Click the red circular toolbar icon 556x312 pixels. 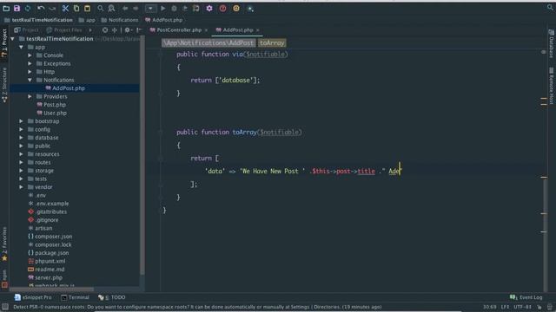pos(222,8)
